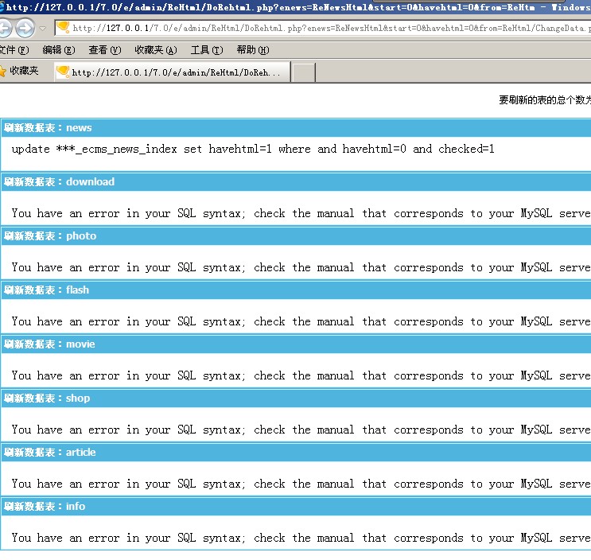Open the 帮助(H) menu
The image size is (591, 560).
coord(253,50)
